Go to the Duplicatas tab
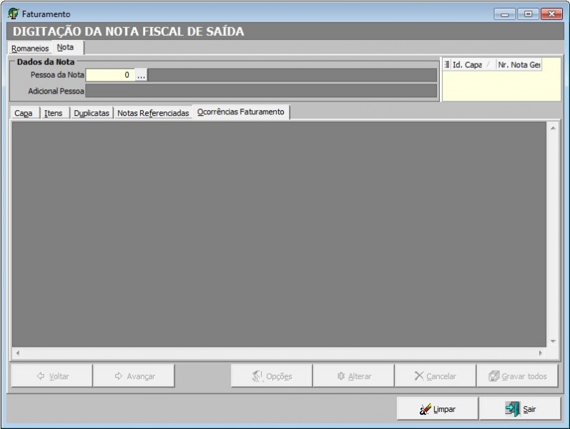The height and width of the screenshot is (429, 570). [x=92, y=113]
